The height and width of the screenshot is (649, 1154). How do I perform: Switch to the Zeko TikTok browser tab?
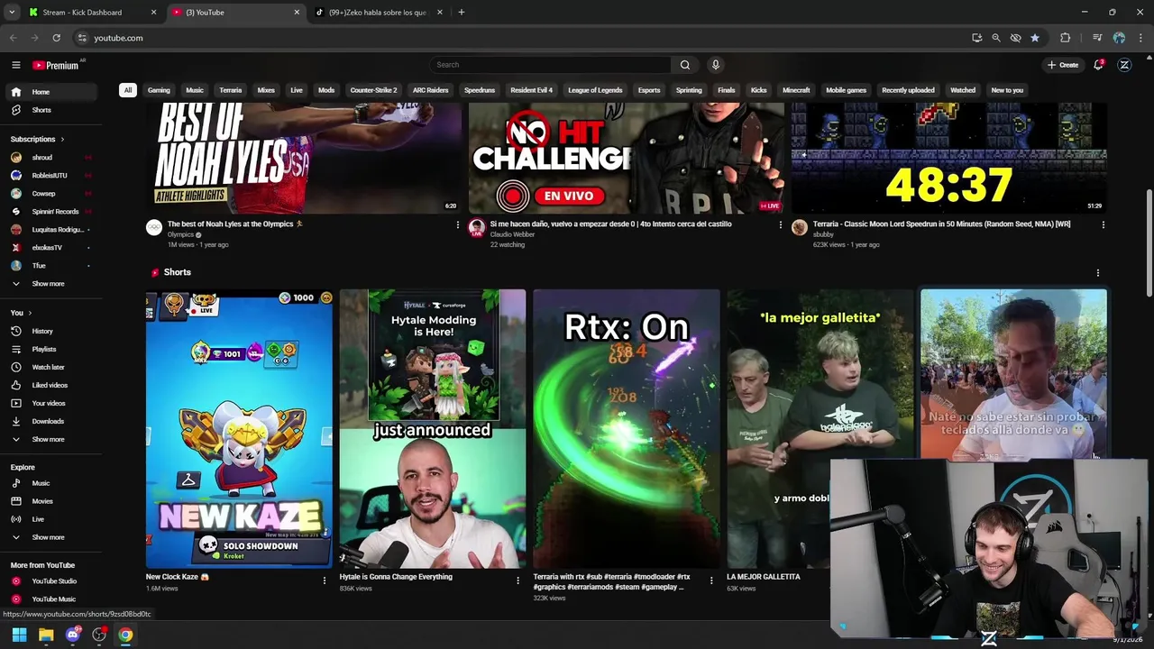coord(378,13)
